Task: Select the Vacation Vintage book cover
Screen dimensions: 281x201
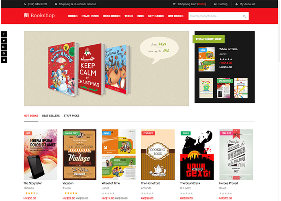Action: [79, 154]
